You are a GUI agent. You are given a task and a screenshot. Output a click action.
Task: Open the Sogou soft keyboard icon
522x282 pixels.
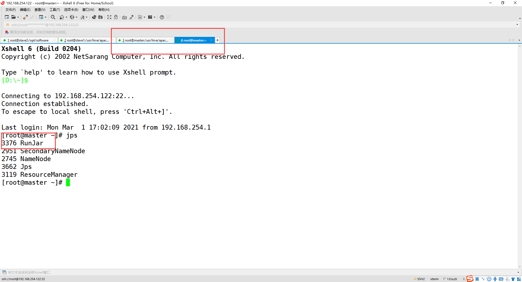[501, 279]
